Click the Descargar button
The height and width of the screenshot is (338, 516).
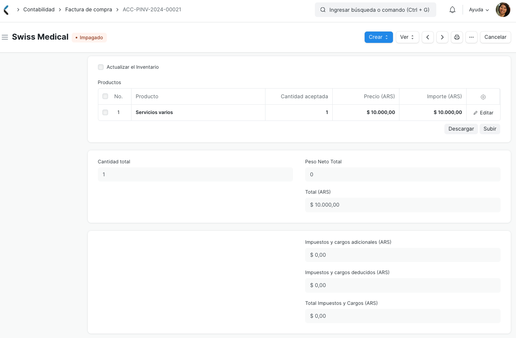click(x=461, y=129)
